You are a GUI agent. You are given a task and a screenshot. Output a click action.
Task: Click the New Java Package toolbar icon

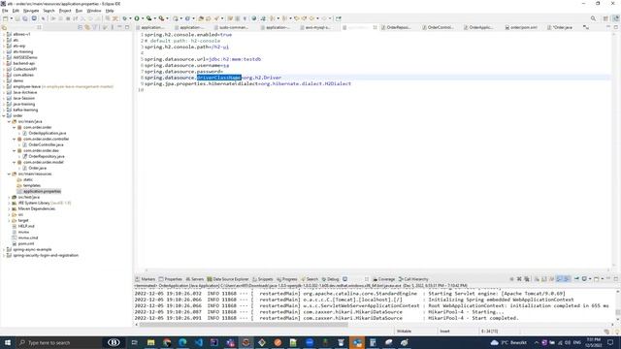click(175, 18)
